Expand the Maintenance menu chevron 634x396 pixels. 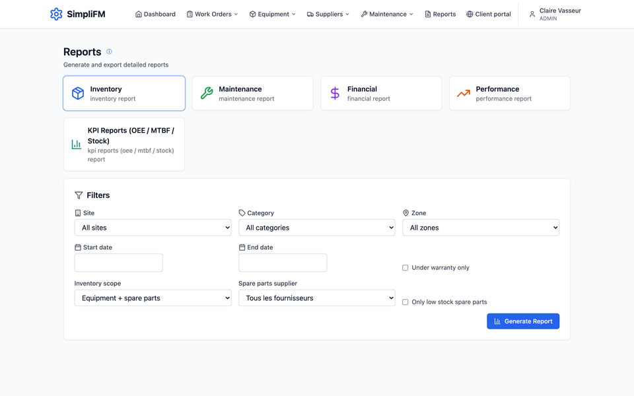click(411, 14)
